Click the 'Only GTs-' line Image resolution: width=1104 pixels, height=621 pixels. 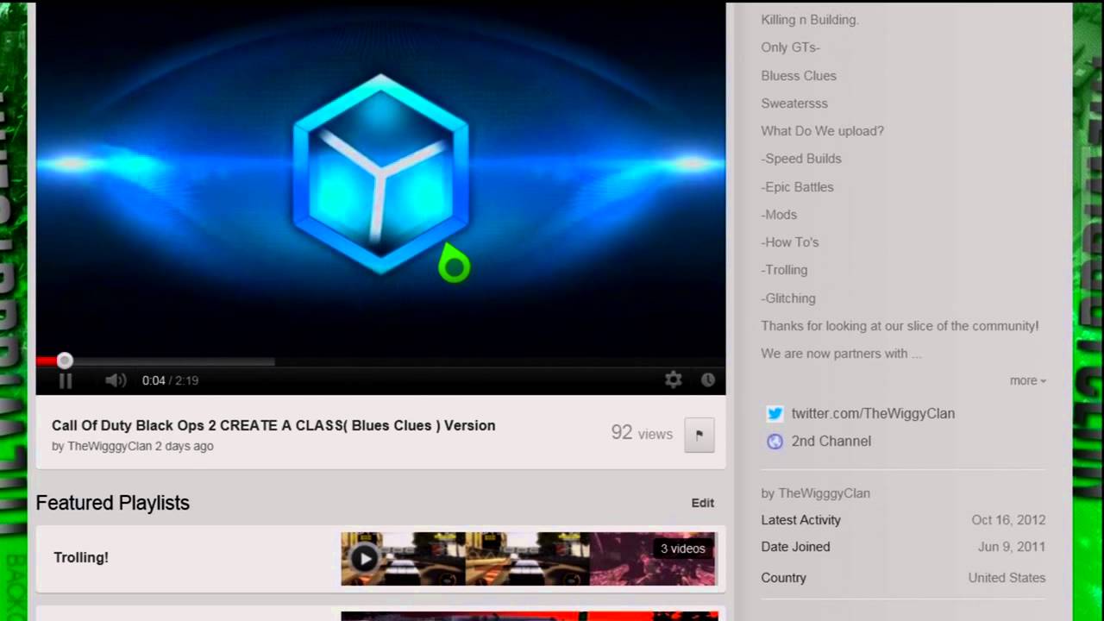coord(790,47)
